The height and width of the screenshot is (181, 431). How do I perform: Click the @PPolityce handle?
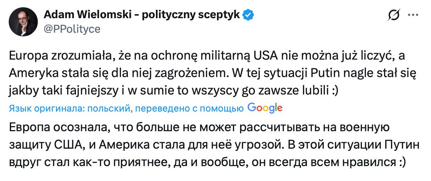[x=72, y=29]
